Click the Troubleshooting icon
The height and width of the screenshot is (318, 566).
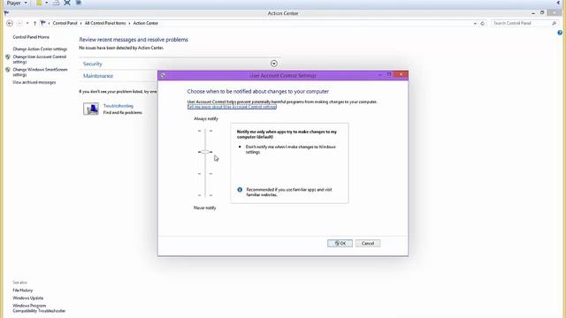tap(91, 109)
